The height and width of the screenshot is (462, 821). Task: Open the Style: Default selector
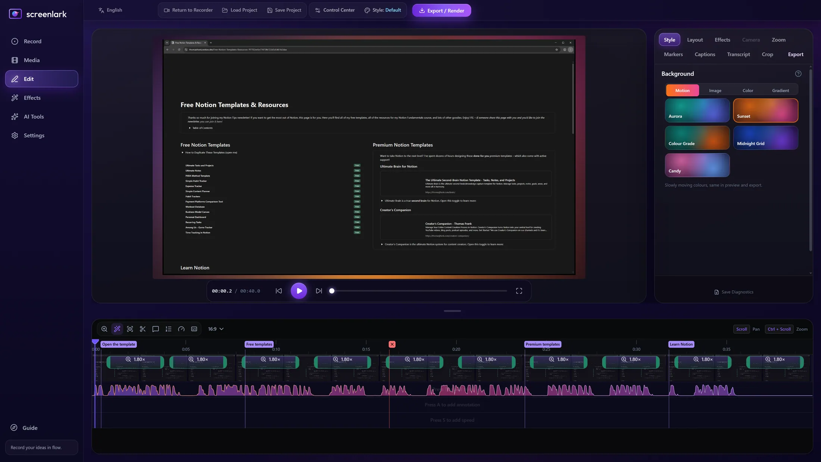(x=383, y=10)
